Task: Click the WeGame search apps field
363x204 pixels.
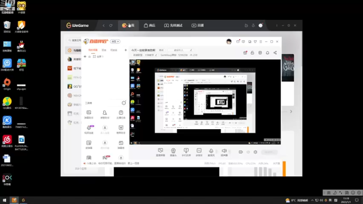Action: click(74, 40)
